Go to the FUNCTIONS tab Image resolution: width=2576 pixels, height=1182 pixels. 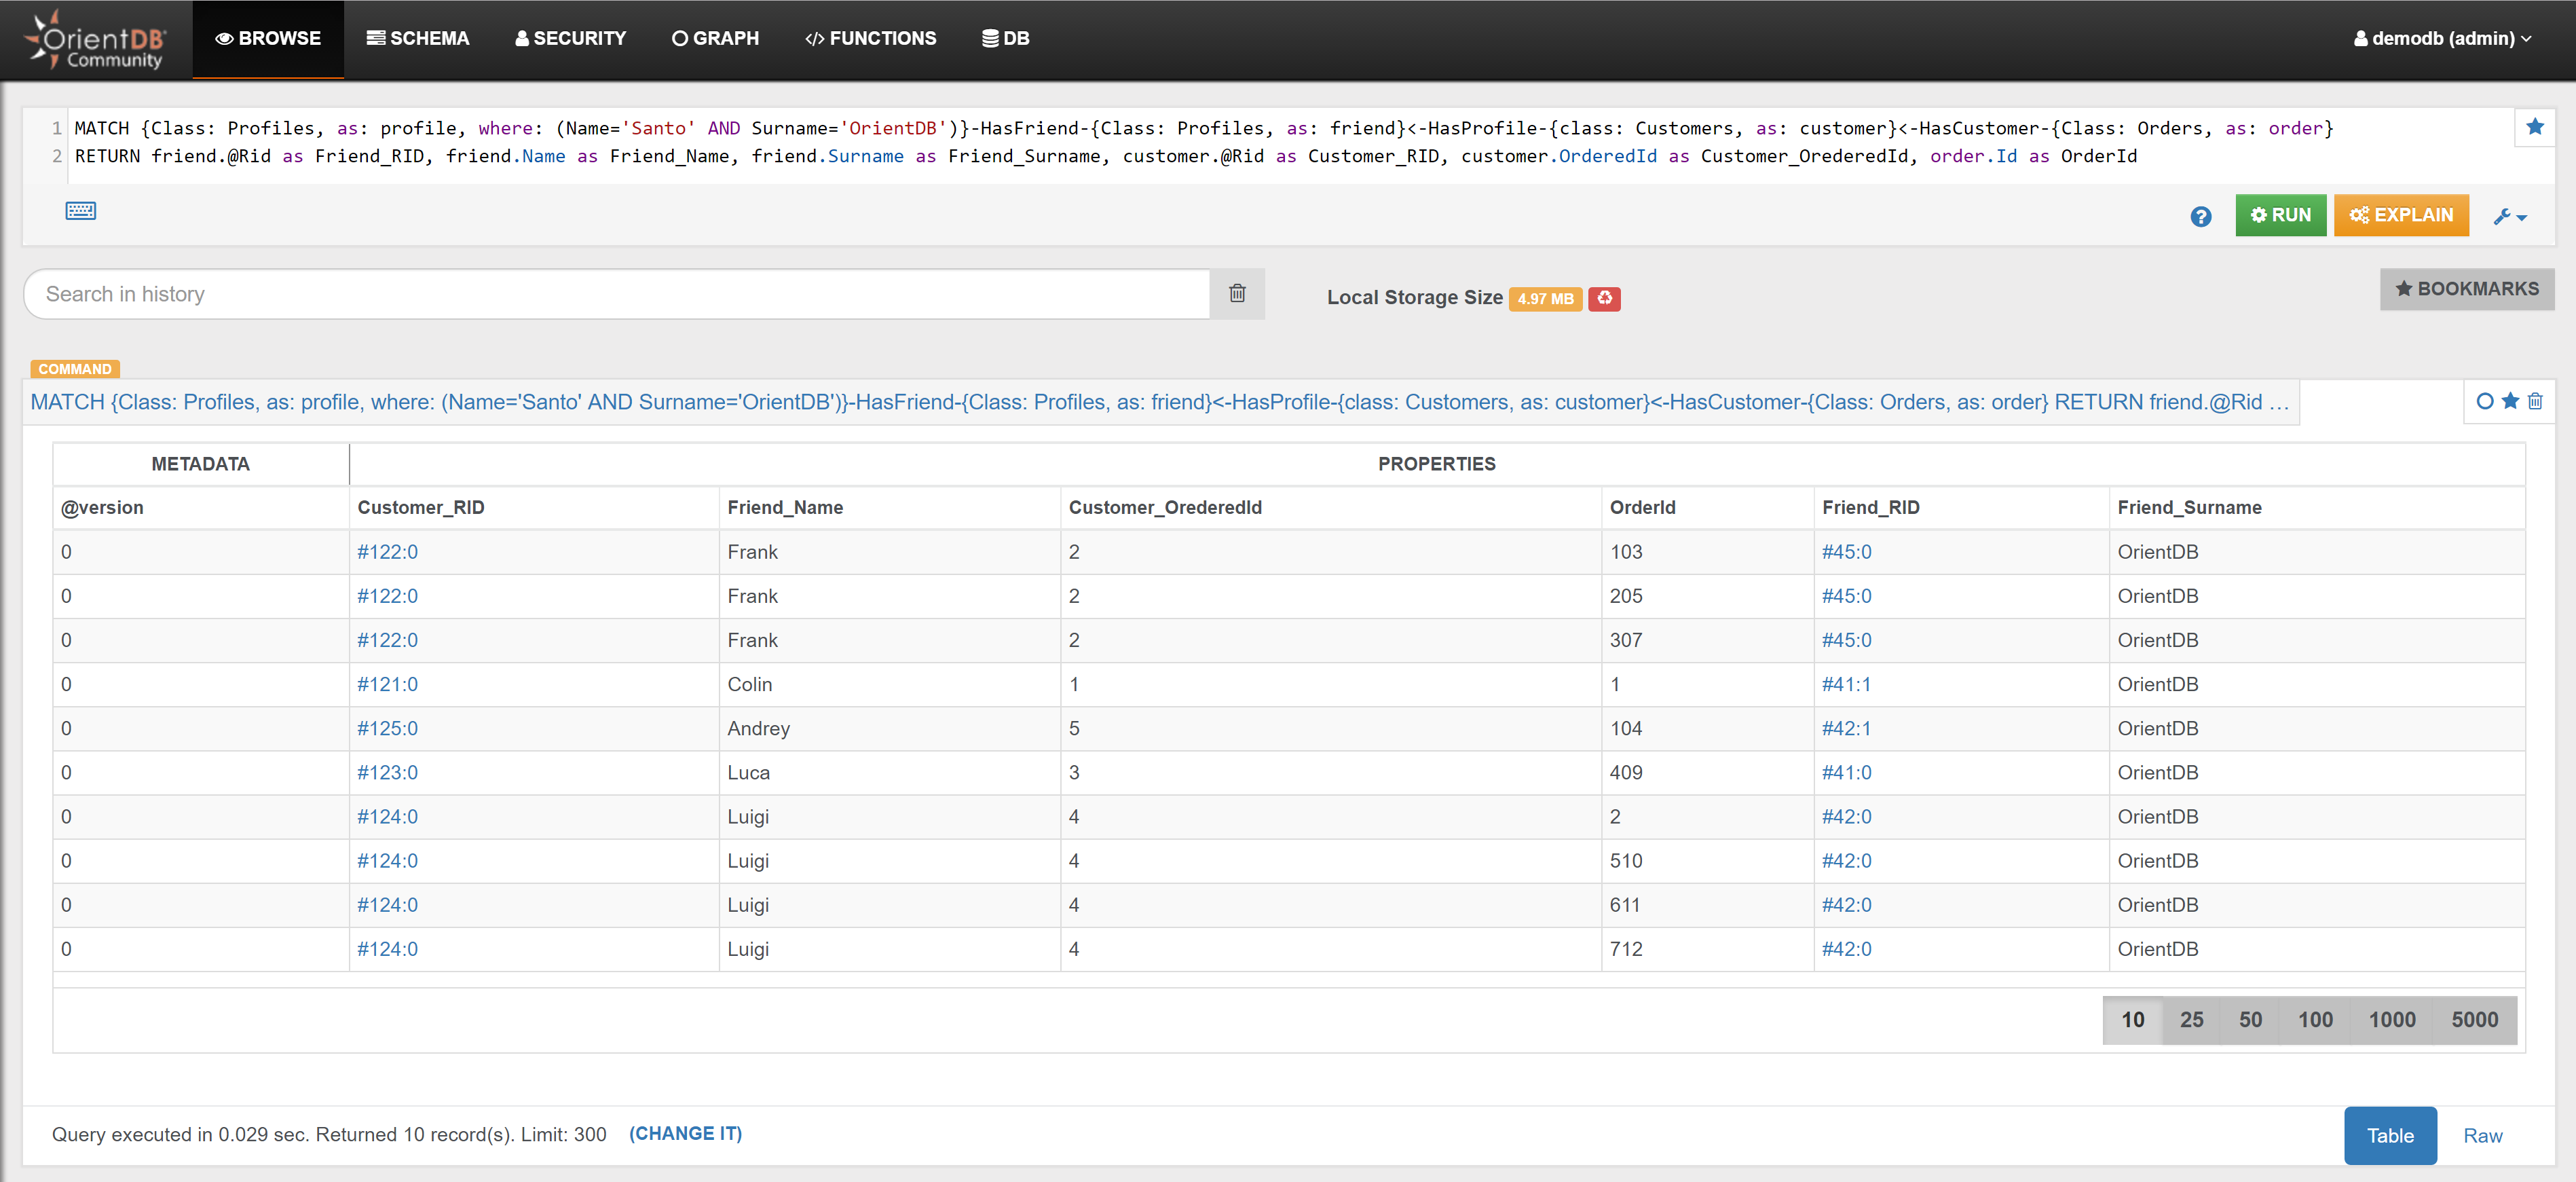point(871,38)
